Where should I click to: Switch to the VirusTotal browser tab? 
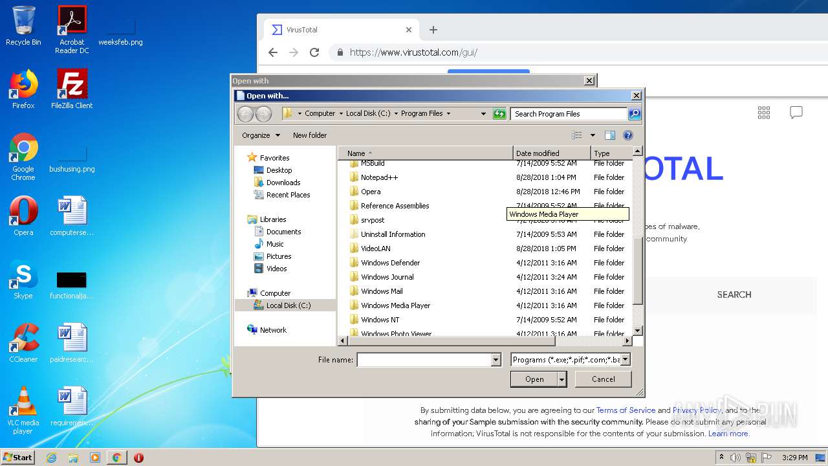tap(342, 30)
